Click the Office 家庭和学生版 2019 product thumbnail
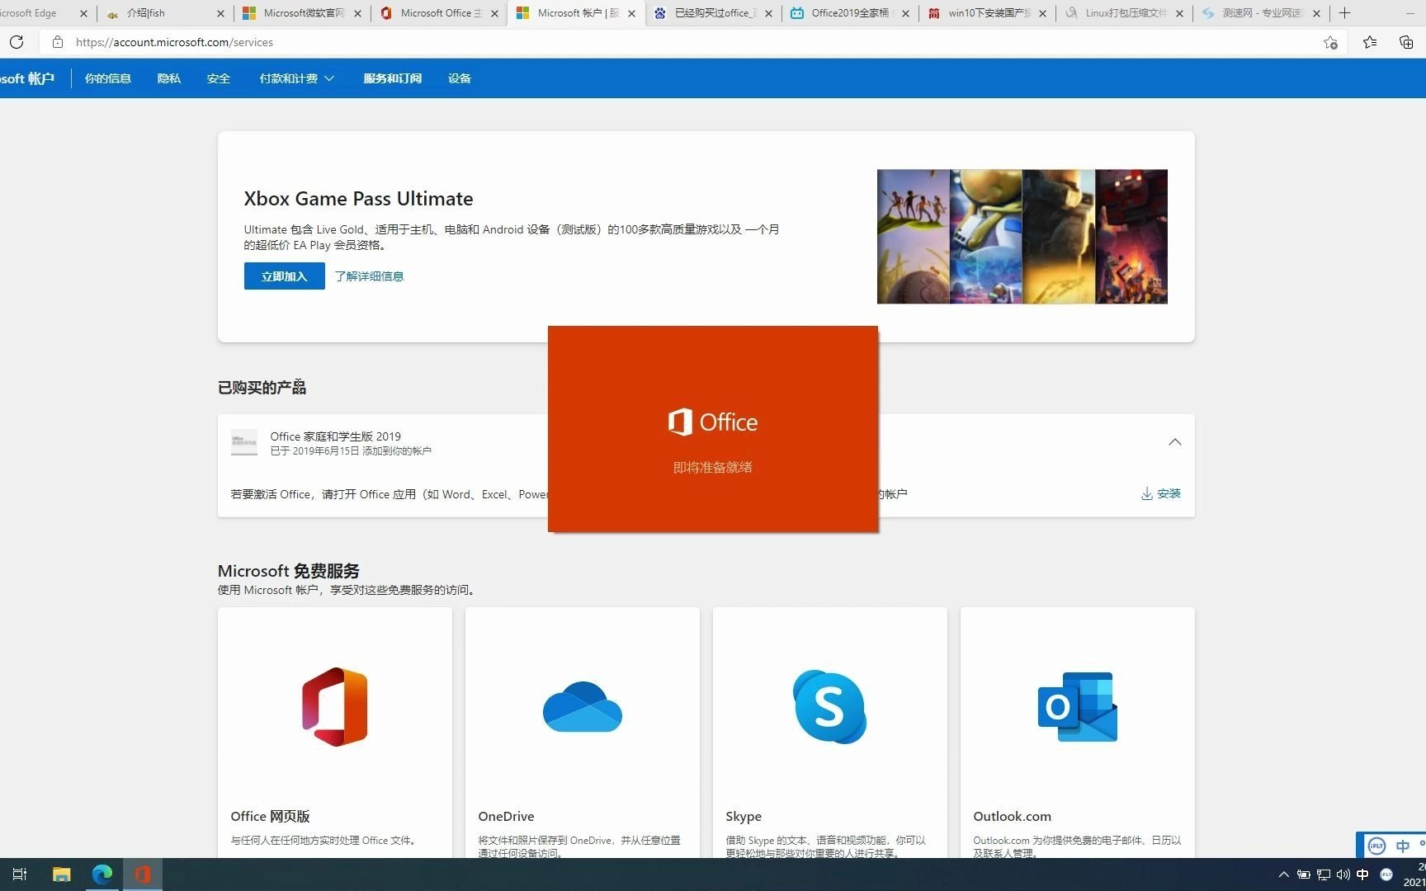Image resolution: width=1426 pixels, height=891 pixels. pos(244,443)
